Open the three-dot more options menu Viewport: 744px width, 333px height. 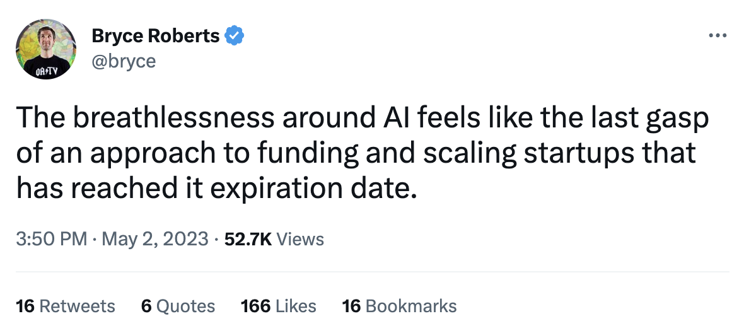coord(718,35)
